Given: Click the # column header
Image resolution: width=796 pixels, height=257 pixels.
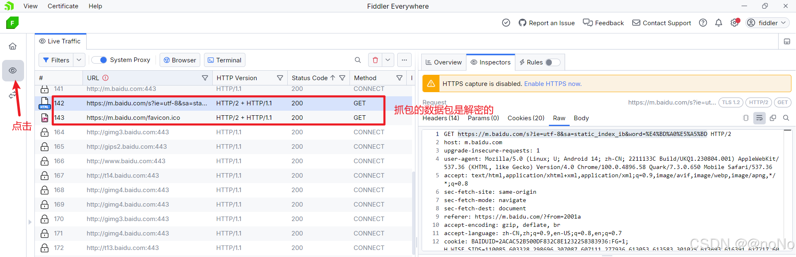Looking at the screenshot, I should tap(59, 78).
